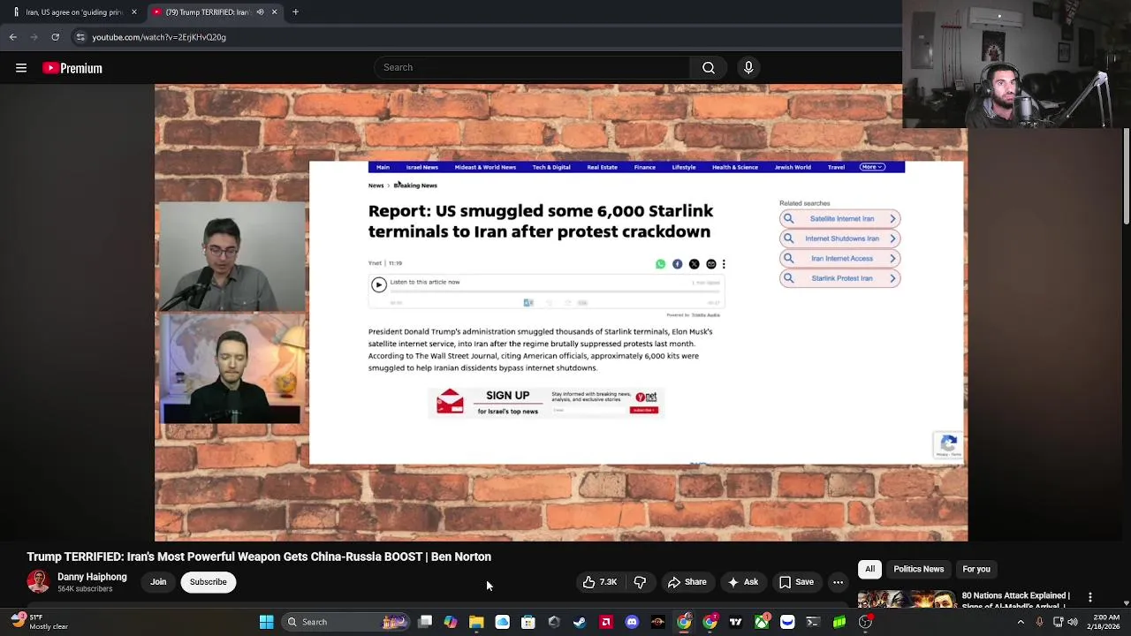Open Discord from taskbar
The height and width of the screenshot is (636, 1131).
pos(632,622)
